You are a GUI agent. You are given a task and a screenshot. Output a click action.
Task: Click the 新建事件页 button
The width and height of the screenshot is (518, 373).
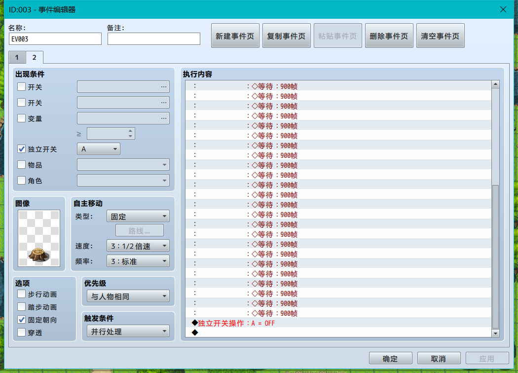tap(235, 36)
